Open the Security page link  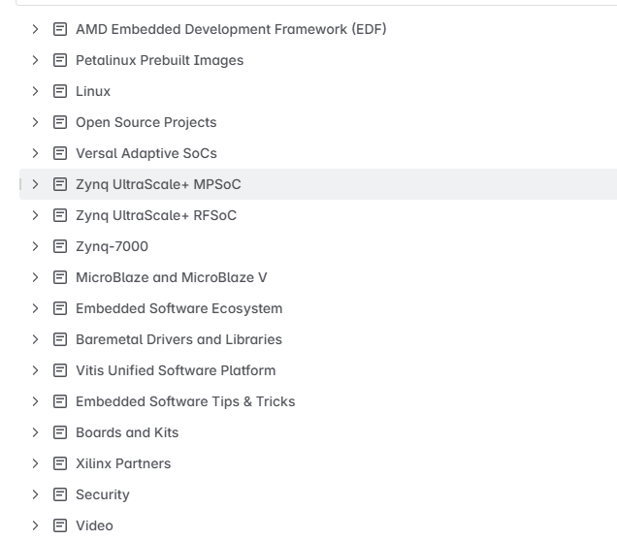(102, 494)
